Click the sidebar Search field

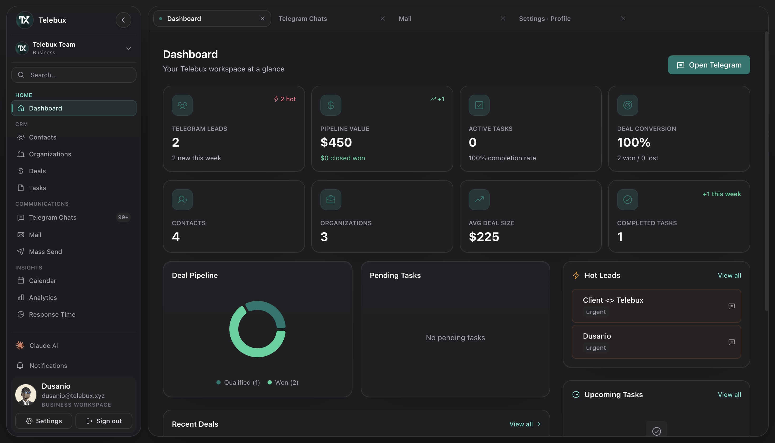coord(74,75)
